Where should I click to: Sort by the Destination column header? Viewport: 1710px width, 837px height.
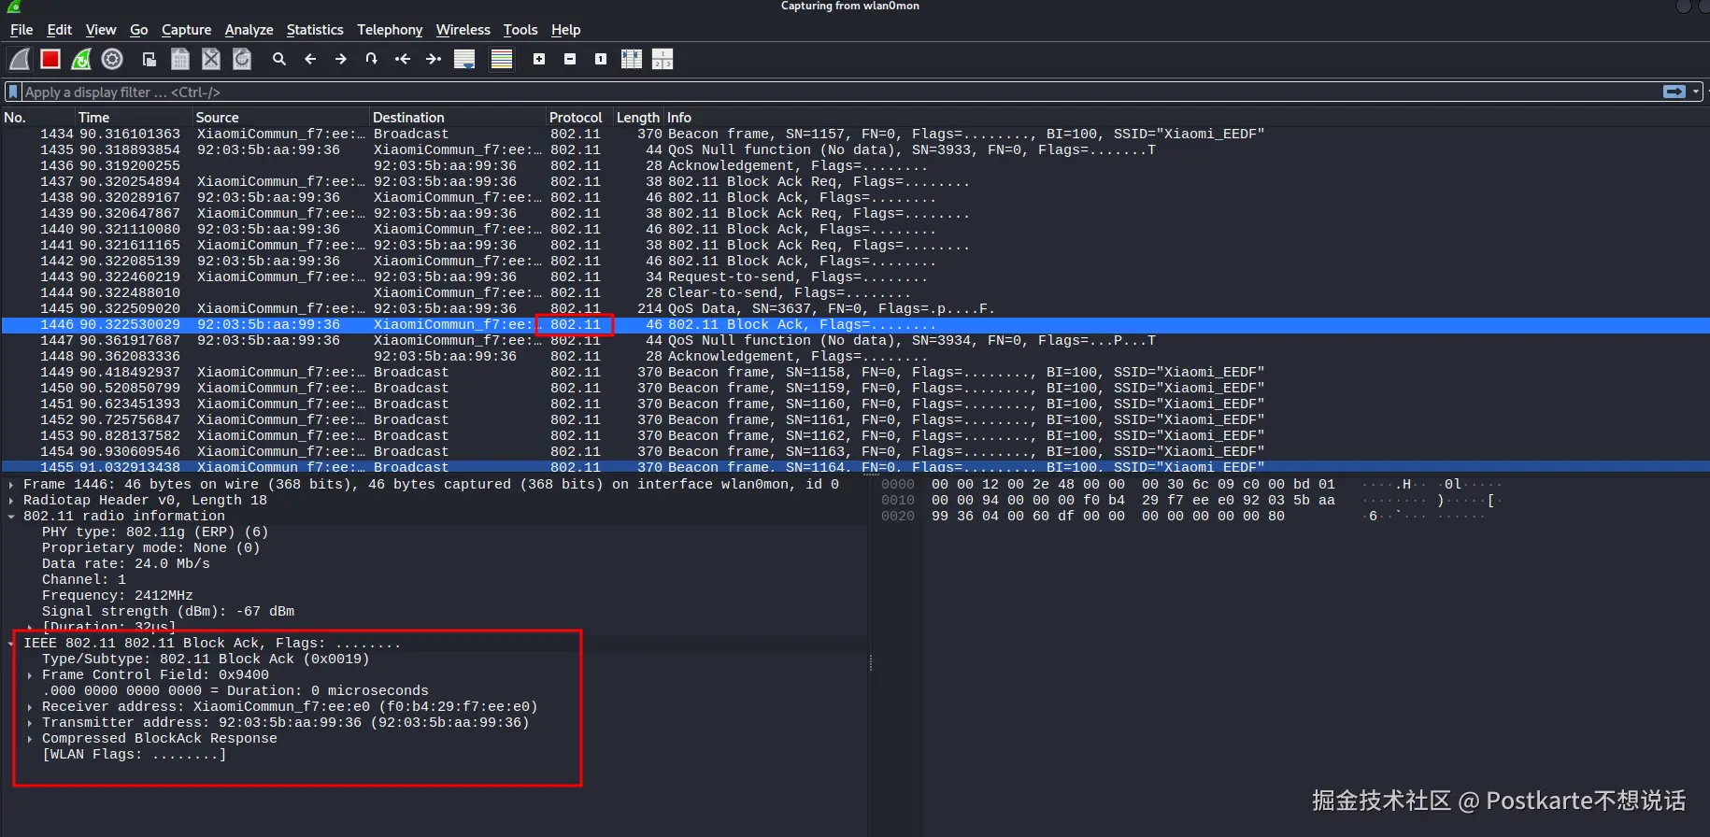coord(458,117)
